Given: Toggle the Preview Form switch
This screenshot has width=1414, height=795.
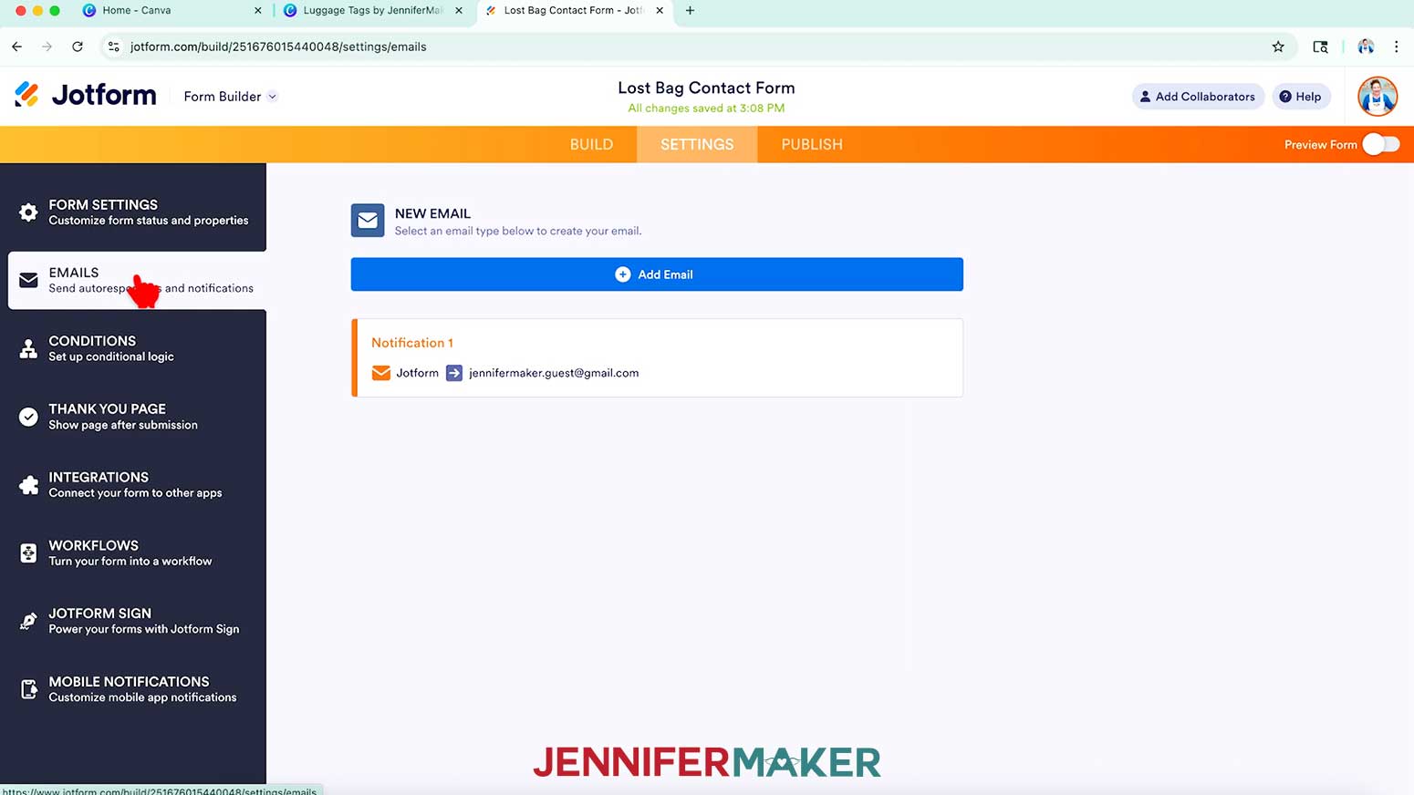Looking at the screenshot, I should (1380, 144).
